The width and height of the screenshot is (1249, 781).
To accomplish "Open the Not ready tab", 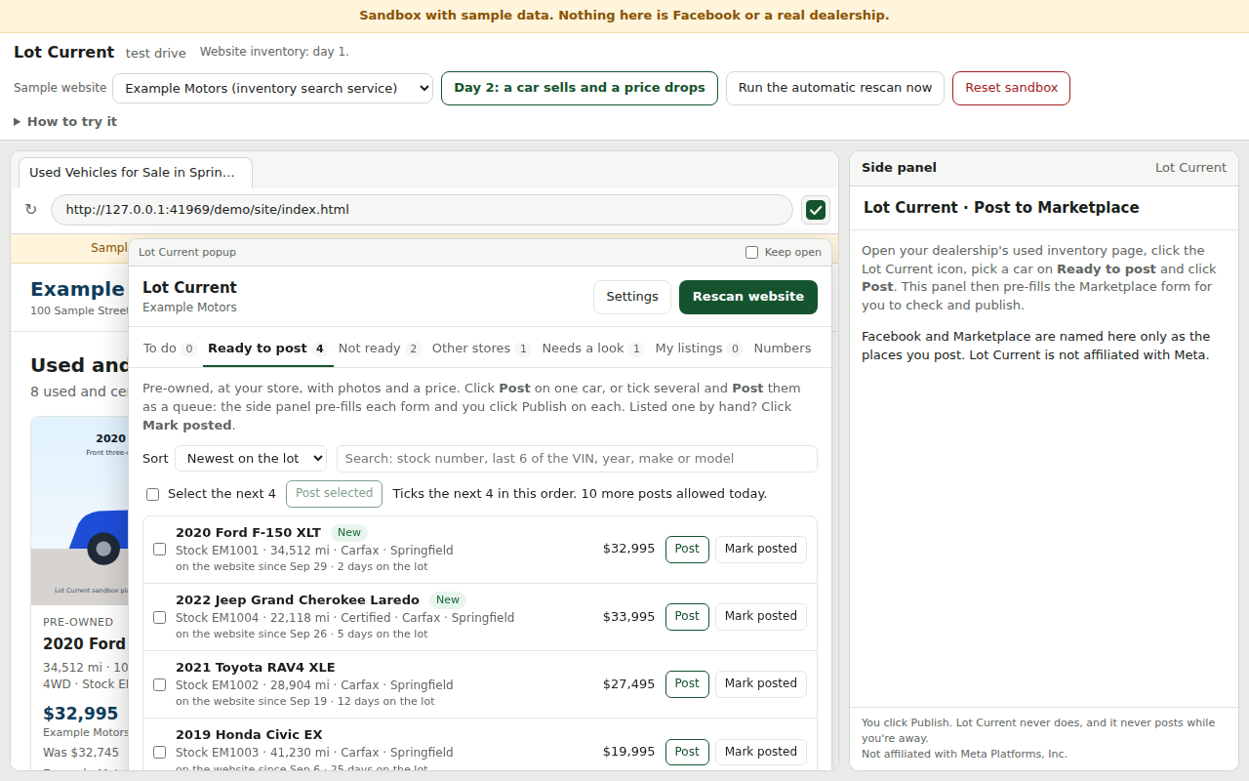I will (380, 349).
